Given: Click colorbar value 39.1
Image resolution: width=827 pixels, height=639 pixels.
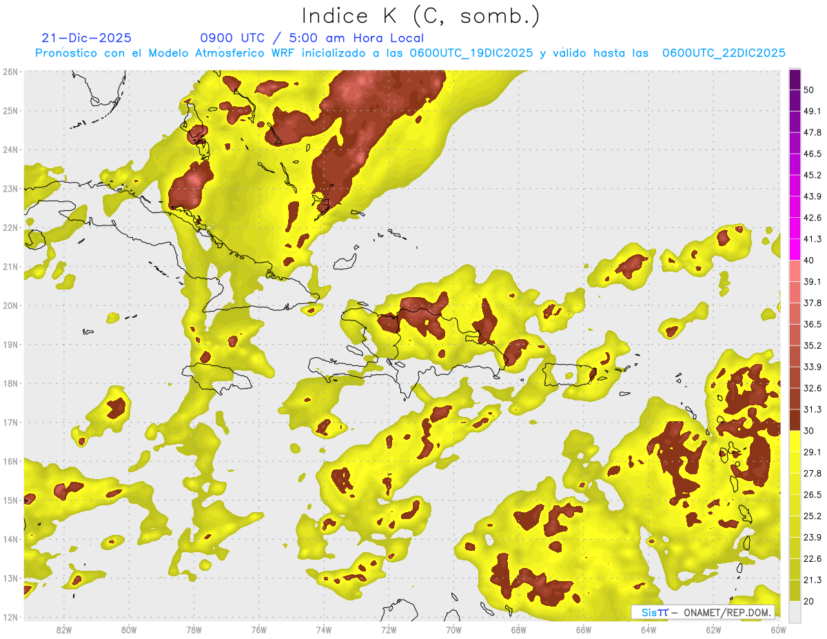Looking at the screenshot, I should (x=812, y=281).
